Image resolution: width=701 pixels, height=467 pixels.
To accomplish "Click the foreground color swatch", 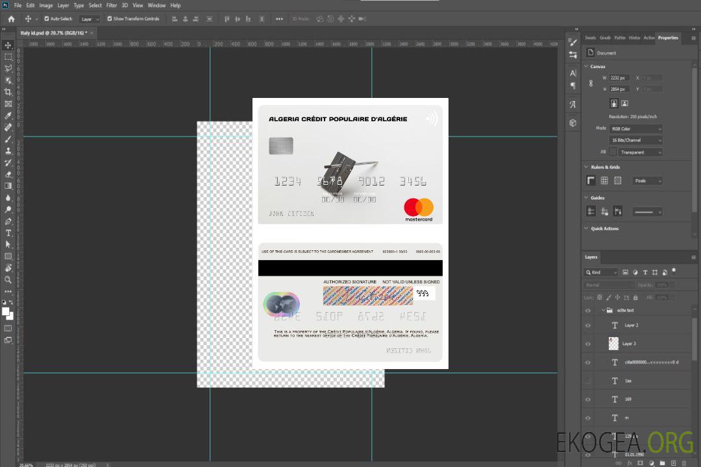I will pos(6,311).
